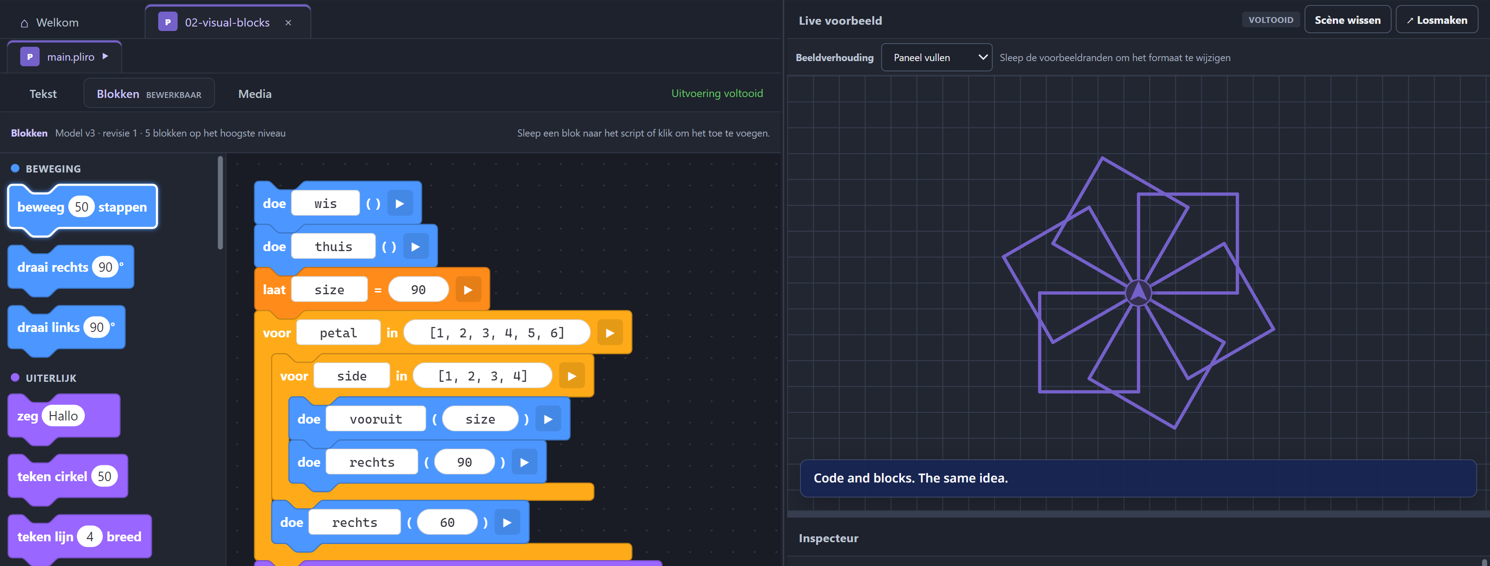The image size is (1490, 566).
Task: Run main.pliro with its play triangle
Action: point(105,56)
